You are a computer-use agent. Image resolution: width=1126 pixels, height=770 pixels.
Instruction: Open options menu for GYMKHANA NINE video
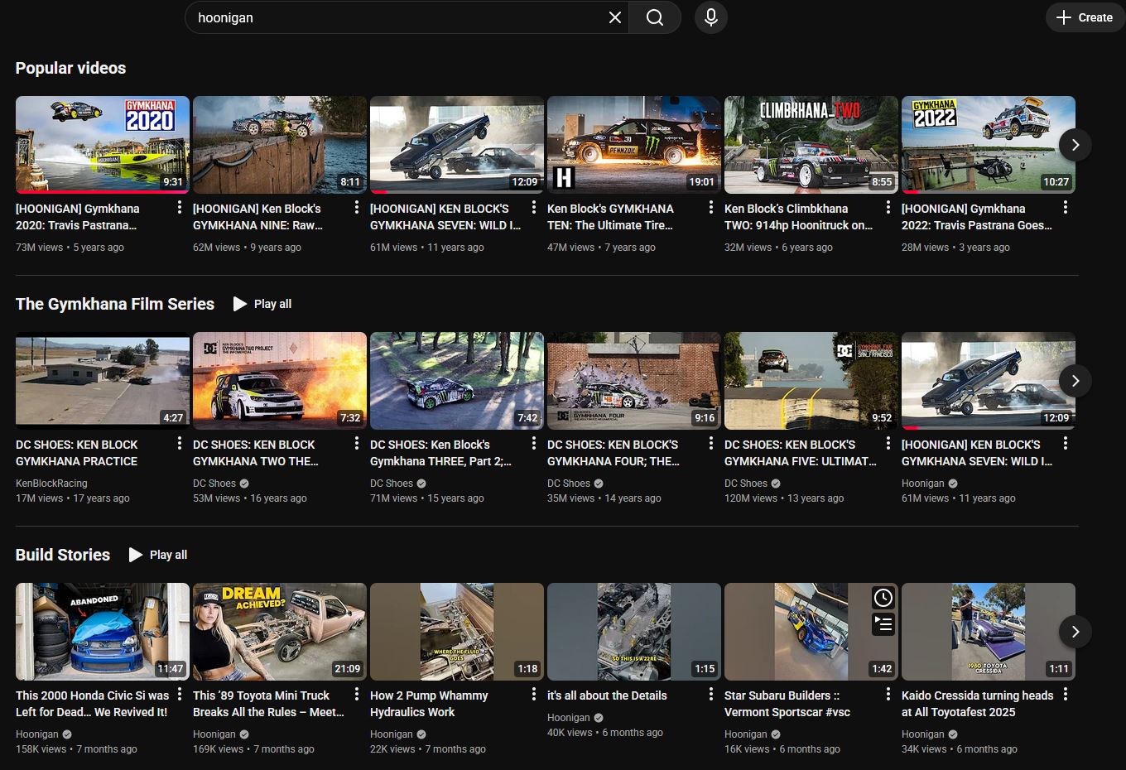(x=356, y=207)
